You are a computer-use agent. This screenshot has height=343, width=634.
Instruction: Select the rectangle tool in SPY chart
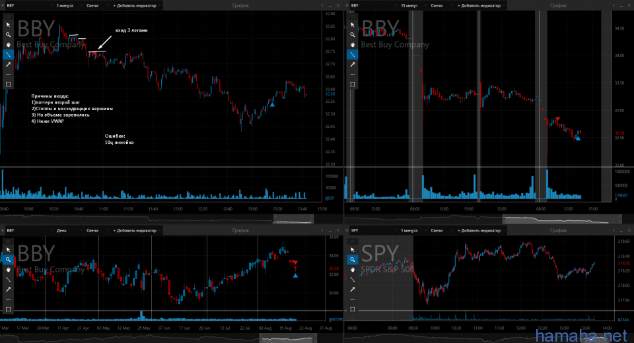(x=353, y=309)
